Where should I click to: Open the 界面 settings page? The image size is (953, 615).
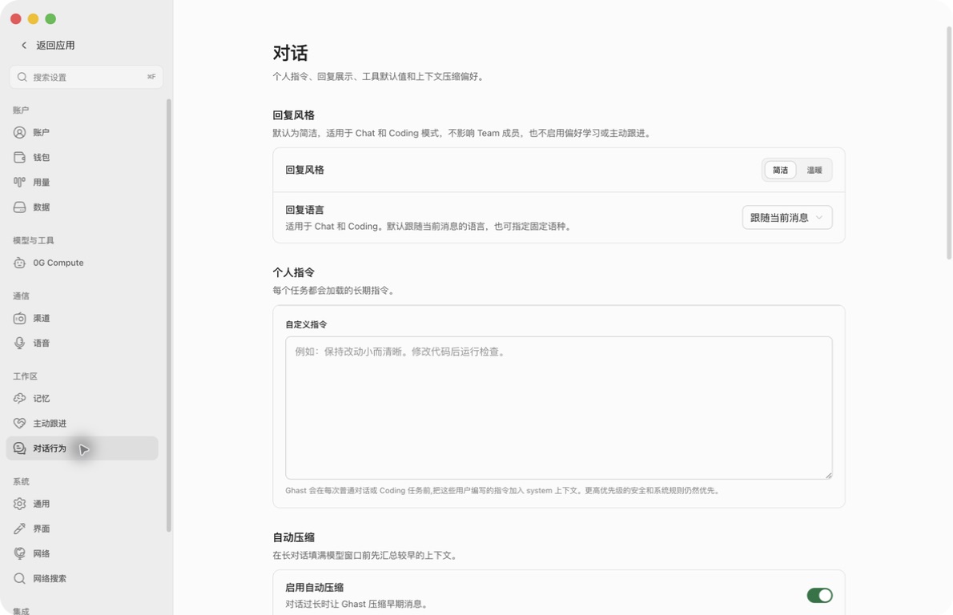pyautogui.click(x=82, y=529)
